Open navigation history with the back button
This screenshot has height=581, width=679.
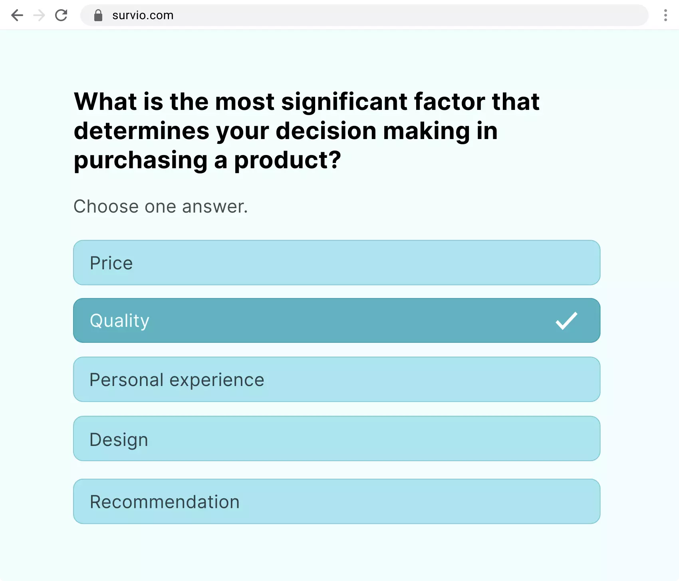pos(17,15)
